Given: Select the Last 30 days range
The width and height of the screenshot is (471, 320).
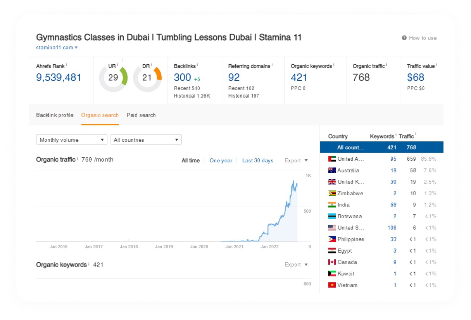Looking at the screenshot, I should click(x=258, y=160).
